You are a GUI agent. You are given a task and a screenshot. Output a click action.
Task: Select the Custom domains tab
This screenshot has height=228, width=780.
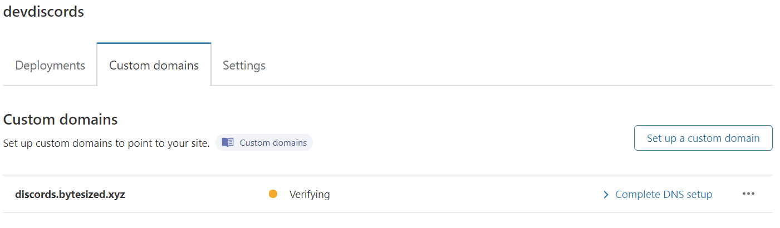(x=154, y=65)
